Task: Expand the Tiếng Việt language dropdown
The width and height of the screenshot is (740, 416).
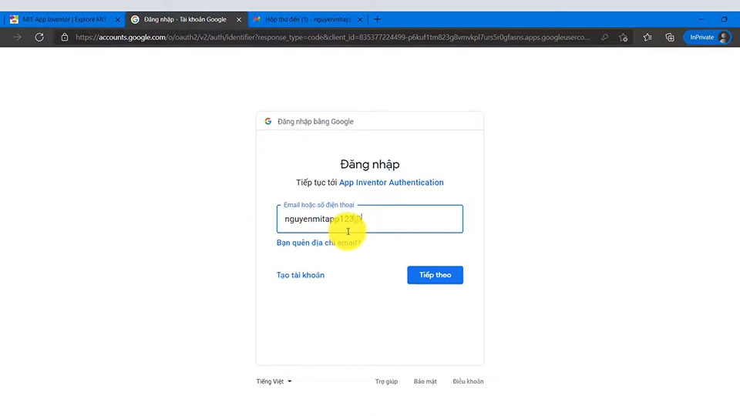Action: pyautogui.click(x=274, y=381)
